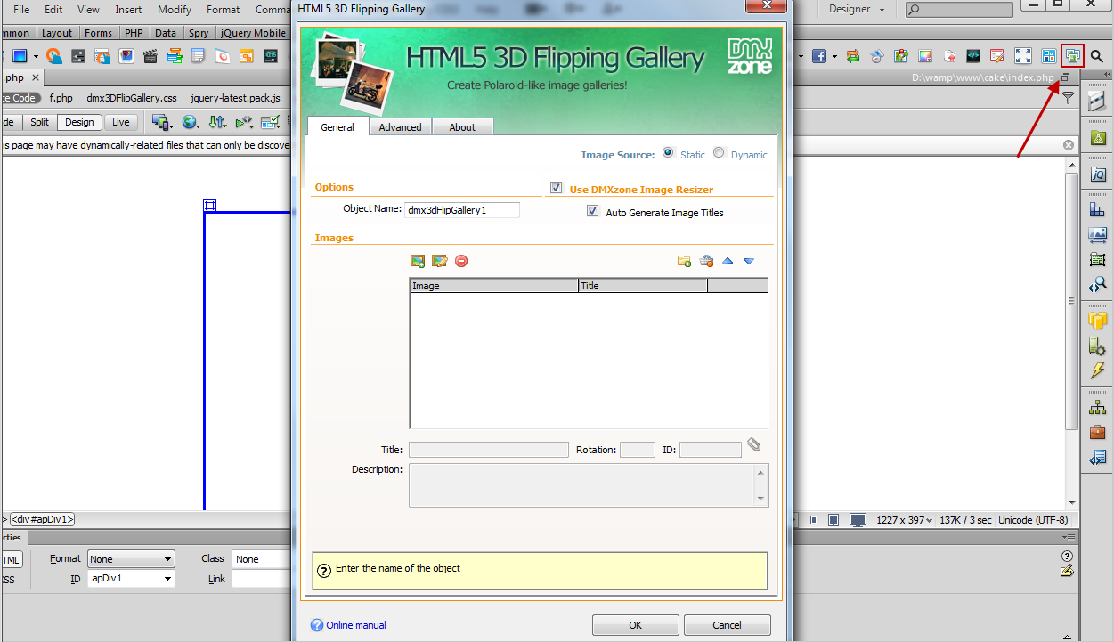Open the briefcase panel icon on right dock
The image size is (1114, 642).
click(x=1098, y=433)
